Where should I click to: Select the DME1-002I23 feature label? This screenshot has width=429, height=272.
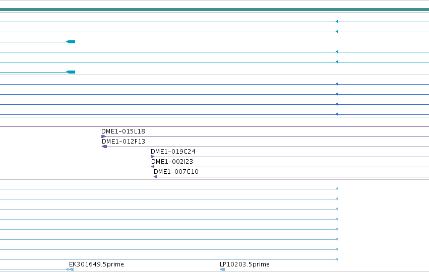point(172,162)
